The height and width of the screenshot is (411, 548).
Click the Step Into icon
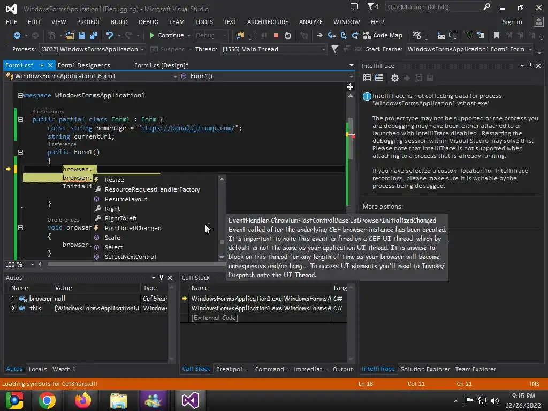[331, 35]
